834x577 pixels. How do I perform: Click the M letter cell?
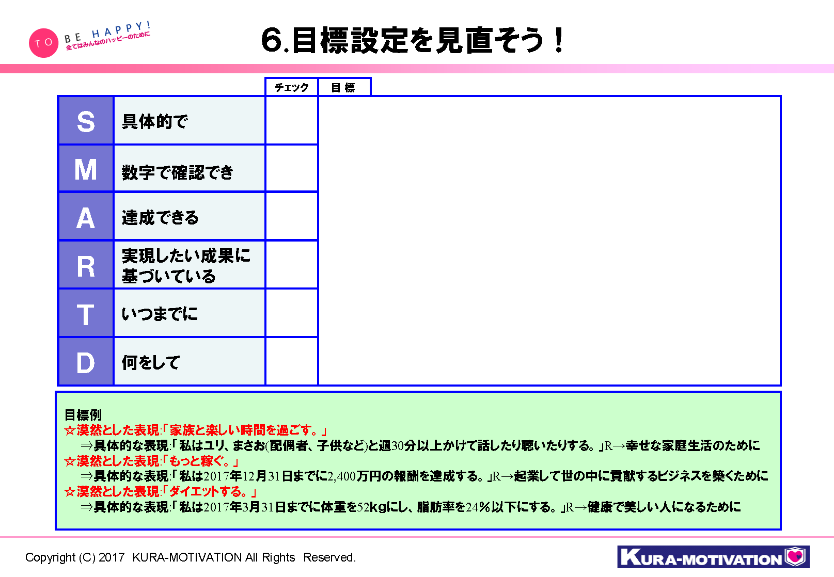pos(86,169)
